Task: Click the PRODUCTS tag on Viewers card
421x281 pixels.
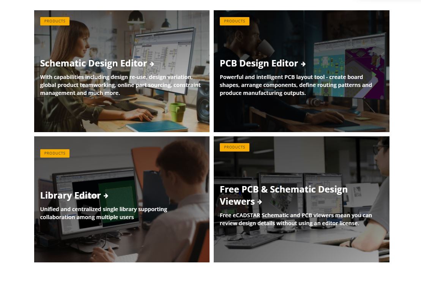Action: (x=234, y=147)
